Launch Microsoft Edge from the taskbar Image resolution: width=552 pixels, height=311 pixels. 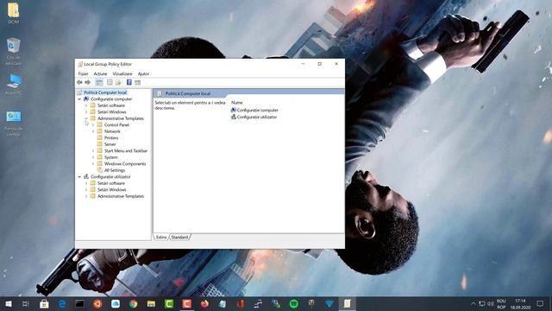tap(62, 303)
